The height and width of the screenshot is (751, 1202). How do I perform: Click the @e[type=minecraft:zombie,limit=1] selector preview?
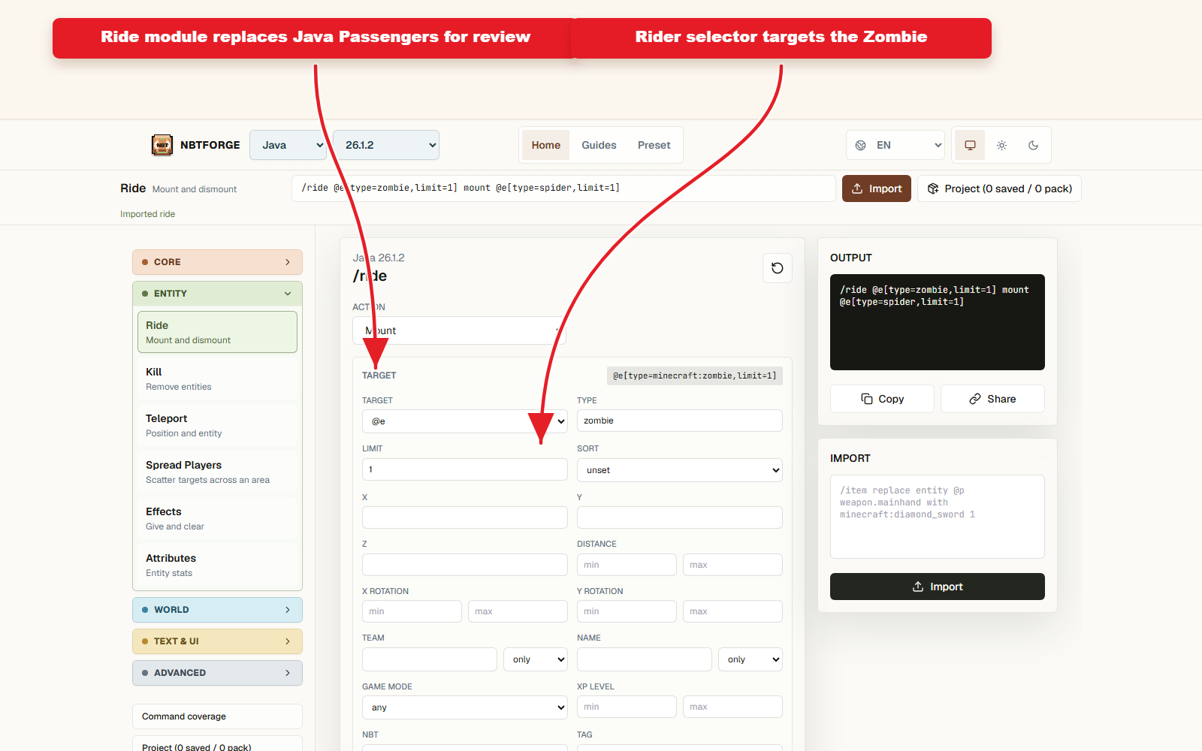pos(695,375)
